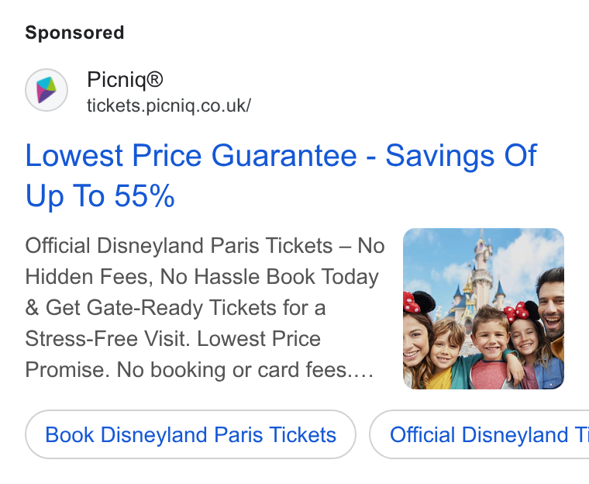Click the 'Get Gate-Ready Tickets' description line
This screenshot has height=484, width=589.
click(x=175, y=308)
